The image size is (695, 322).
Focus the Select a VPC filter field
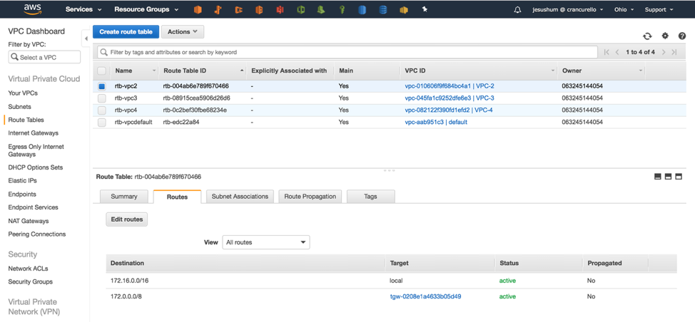tap(44, 57)
